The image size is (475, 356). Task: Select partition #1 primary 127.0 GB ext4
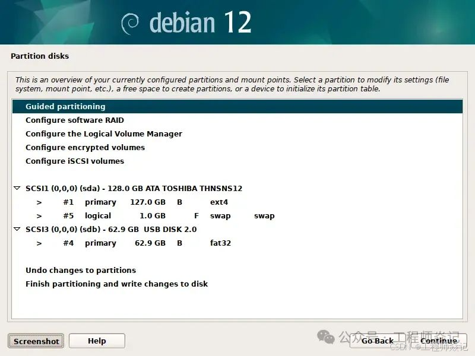[x=237, y=202]
